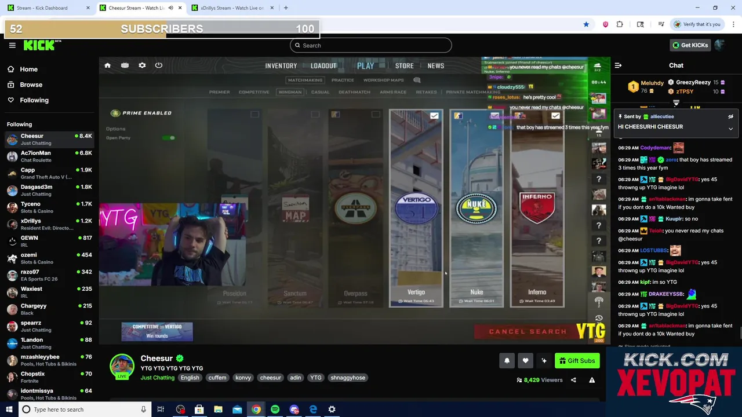Toggle the Overpass map checkbox
The width and height of the screenshot is (742, 417).
click(376, 114)
